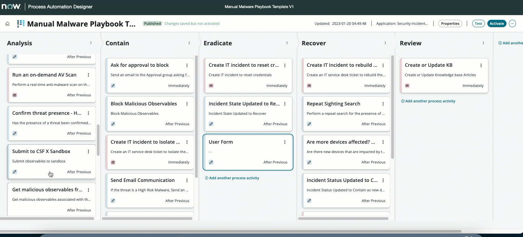The image size is (523, 237).
Task: Click the Analysis lane vertical scrollbar
Action: coord(98,140)
